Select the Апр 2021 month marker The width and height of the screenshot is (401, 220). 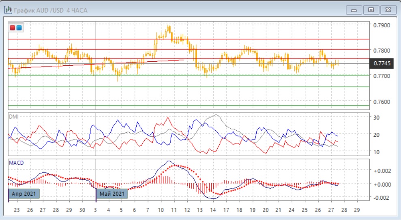point(24,194)
